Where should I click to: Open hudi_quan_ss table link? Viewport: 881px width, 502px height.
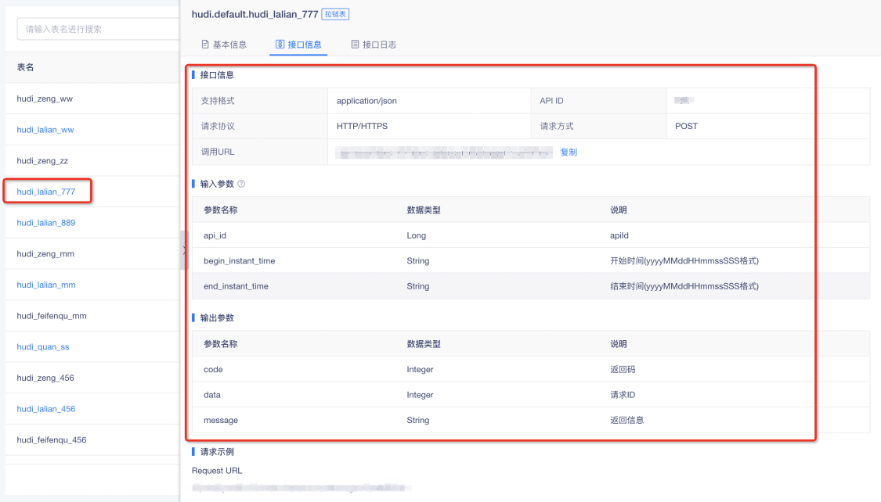pos(43,346)
